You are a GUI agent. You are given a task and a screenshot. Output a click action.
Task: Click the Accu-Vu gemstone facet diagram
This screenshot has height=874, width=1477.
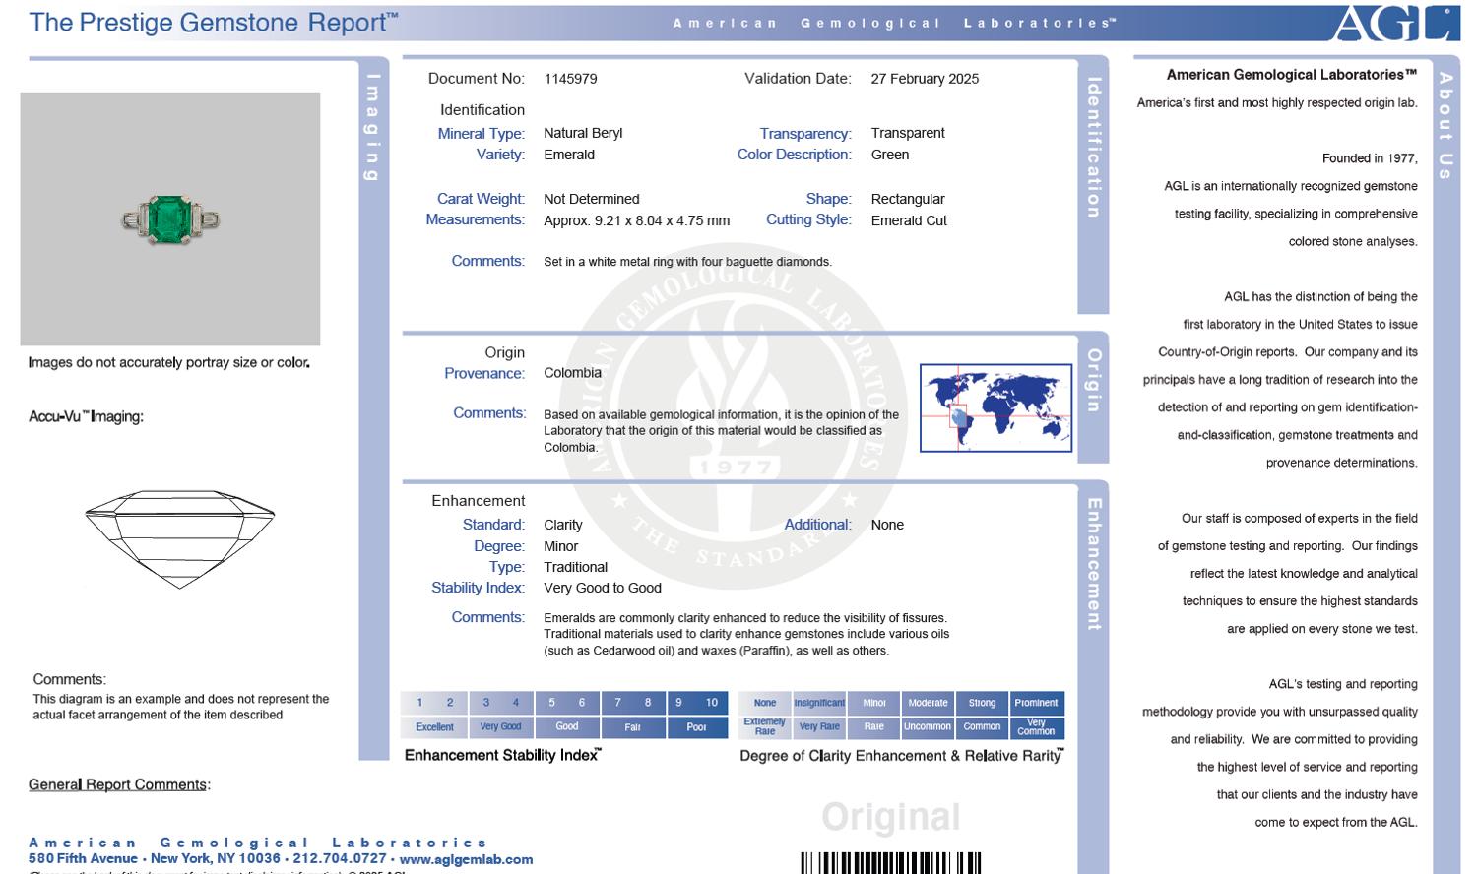coord(179,539)
